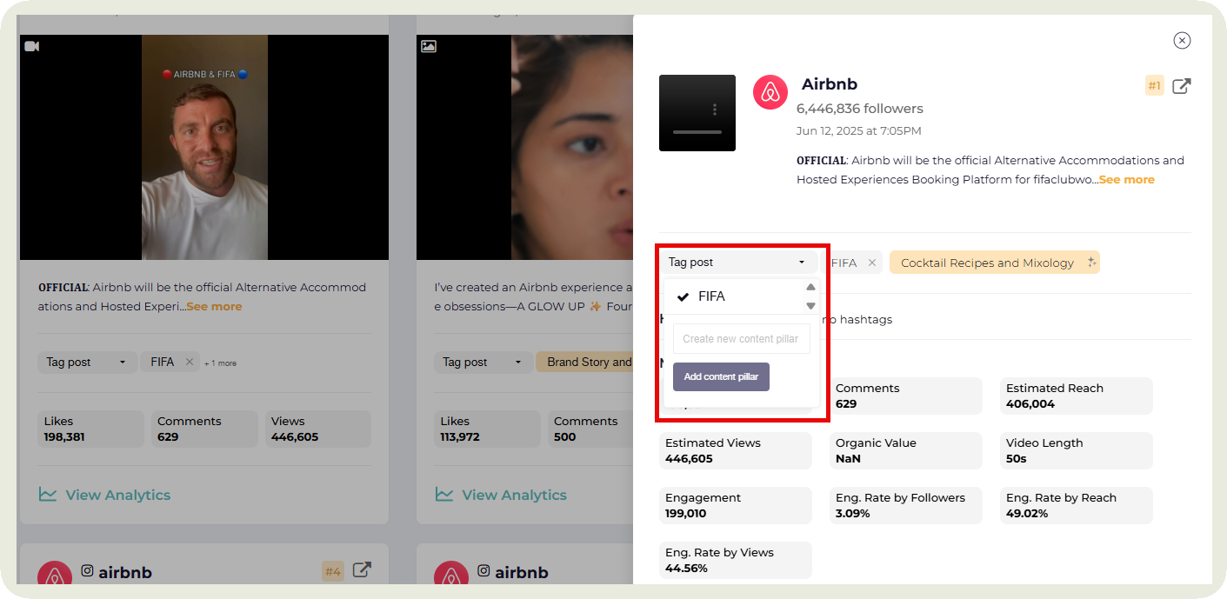1227x599 pixels.
Task: Click the up arrow in the pillar dropdown
Action: click(x=810, y=287)
